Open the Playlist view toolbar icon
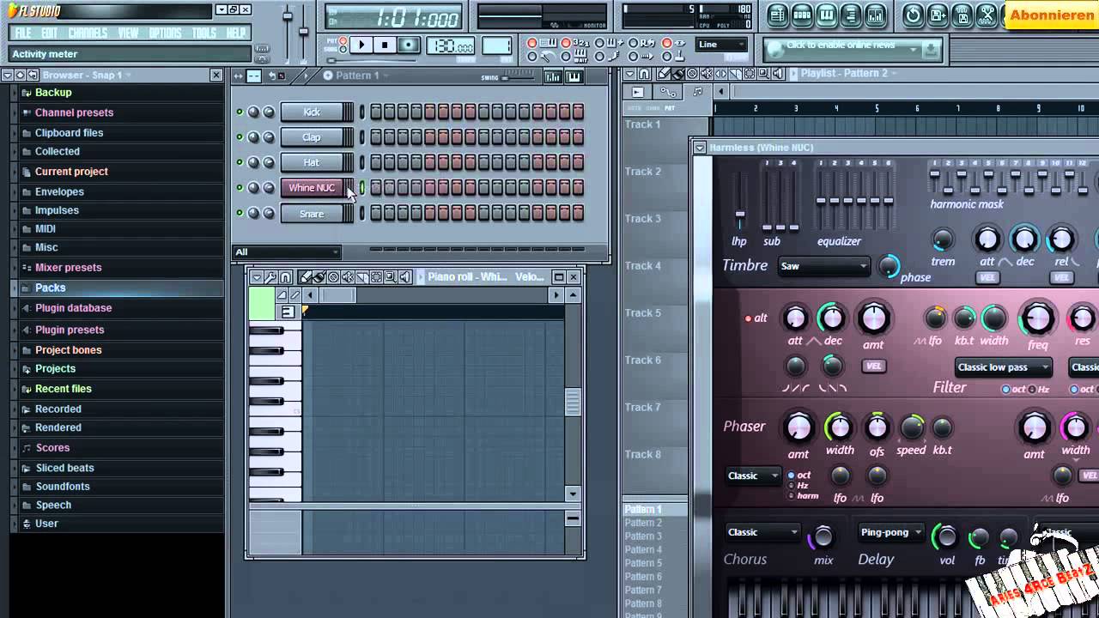The width and height of the screenshot is (1099, 618). 778,15
